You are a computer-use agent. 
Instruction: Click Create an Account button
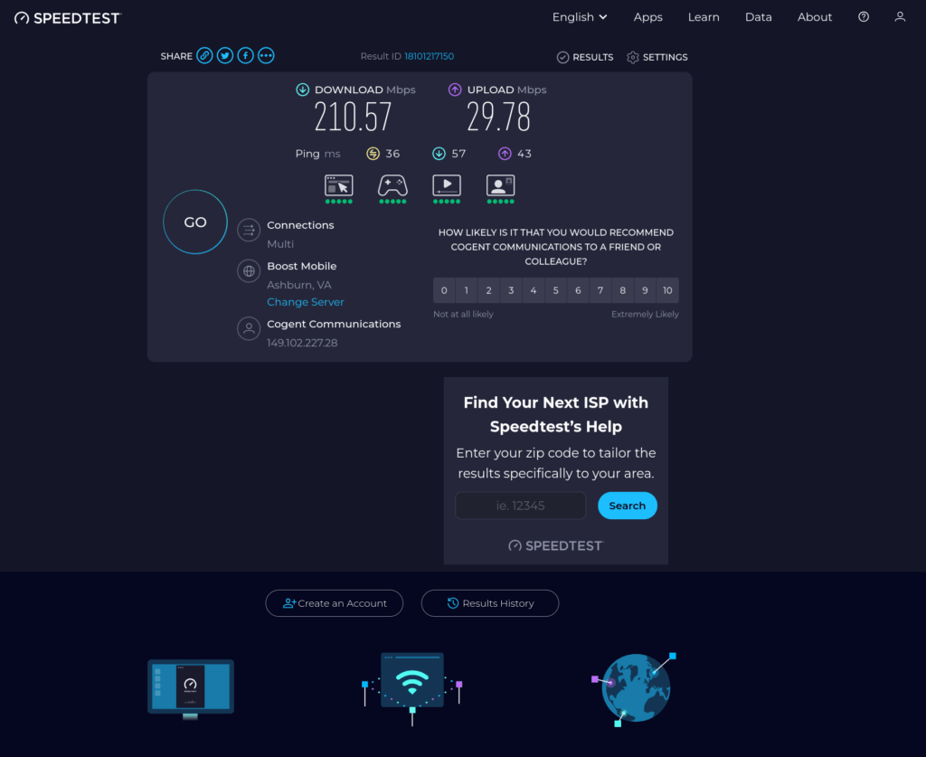point(335,603)
